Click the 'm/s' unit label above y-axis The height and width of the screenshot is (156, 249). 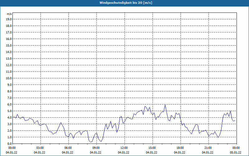(9, 14)
